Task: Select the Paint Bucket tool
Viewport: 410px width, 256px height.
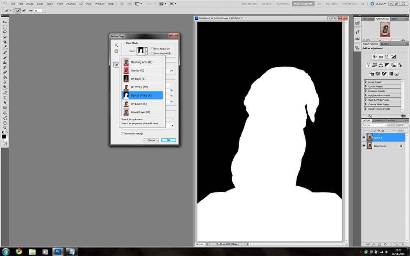Action: (5, 77)
